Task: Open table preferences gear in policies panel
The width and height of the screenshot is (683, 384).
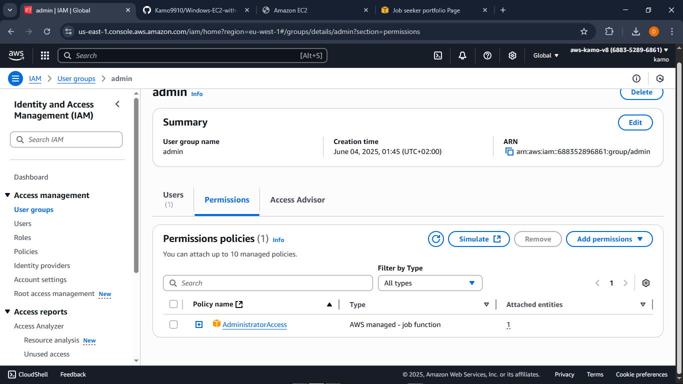Action: click(x=646, y=283)
